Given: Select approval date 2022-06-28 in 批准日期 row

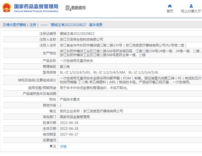Looking at the screenshot, I should [x=69, y=123].
